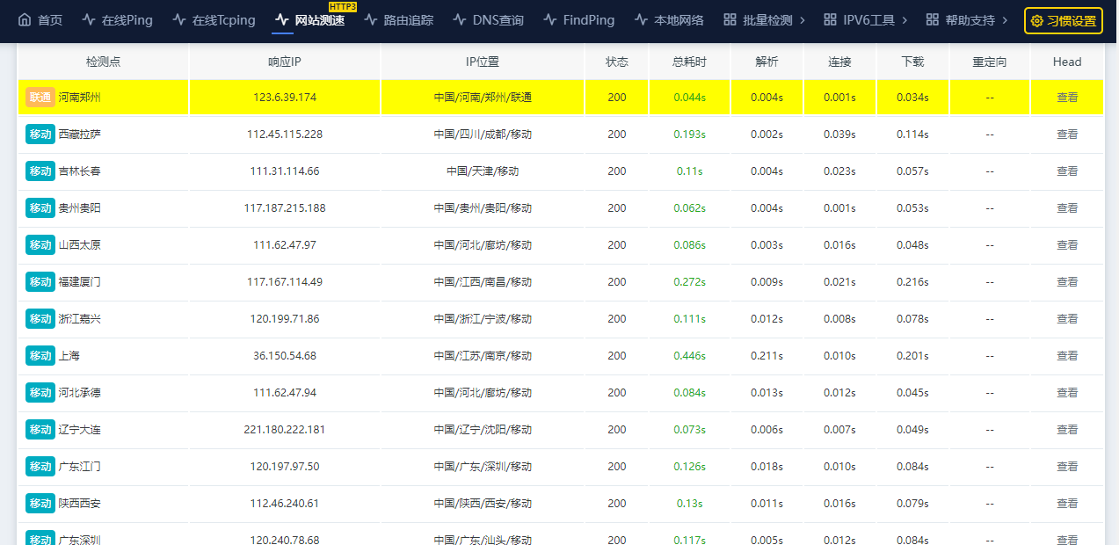This screenshot has height=545, width=1119.
Task: Expand the 批量检测 dropdown menu
Action: coord(764,19)
